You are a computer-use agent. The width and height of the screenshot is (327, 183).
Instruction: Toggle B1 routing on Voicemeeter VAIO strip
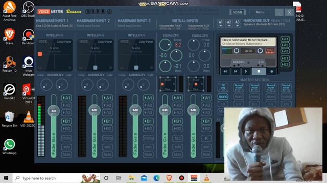point(177,121)
